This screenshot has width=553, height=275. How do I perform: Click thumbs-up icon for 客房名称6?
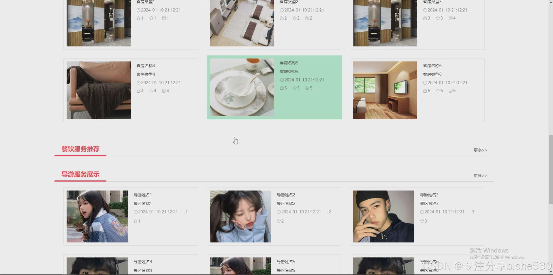(425, 91)
